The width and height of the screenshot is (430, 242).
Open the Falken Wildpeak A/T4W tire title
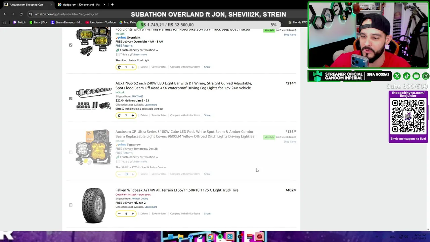point(177,190)
